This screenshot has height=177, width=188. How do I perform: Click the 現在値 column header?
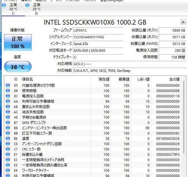tap(101, 79)
